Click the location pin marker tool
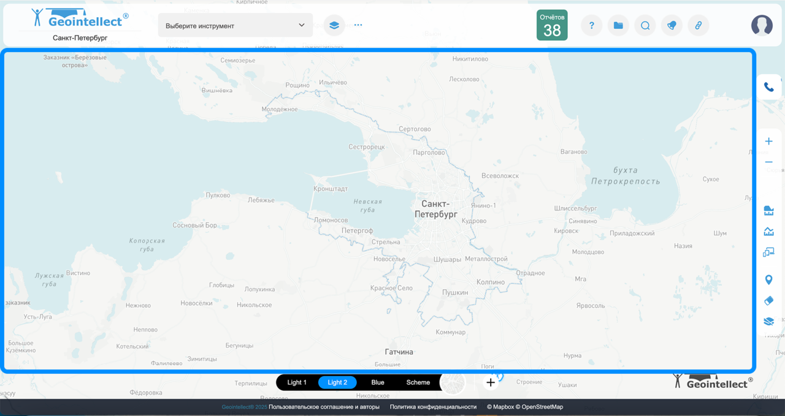 768,280
